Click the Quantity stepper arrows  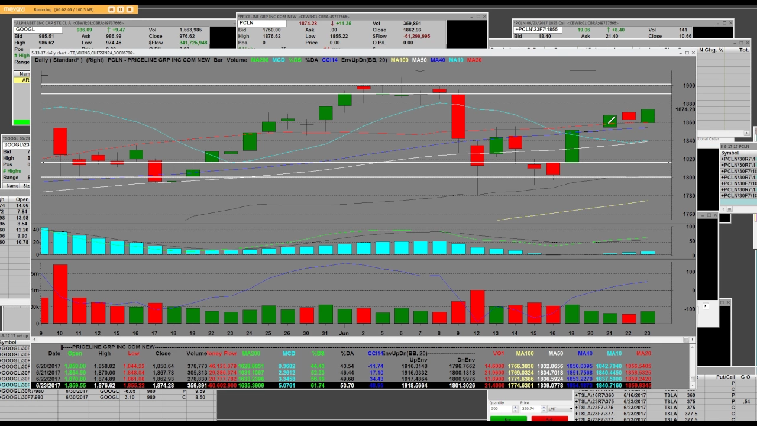(x=516, y=408)
